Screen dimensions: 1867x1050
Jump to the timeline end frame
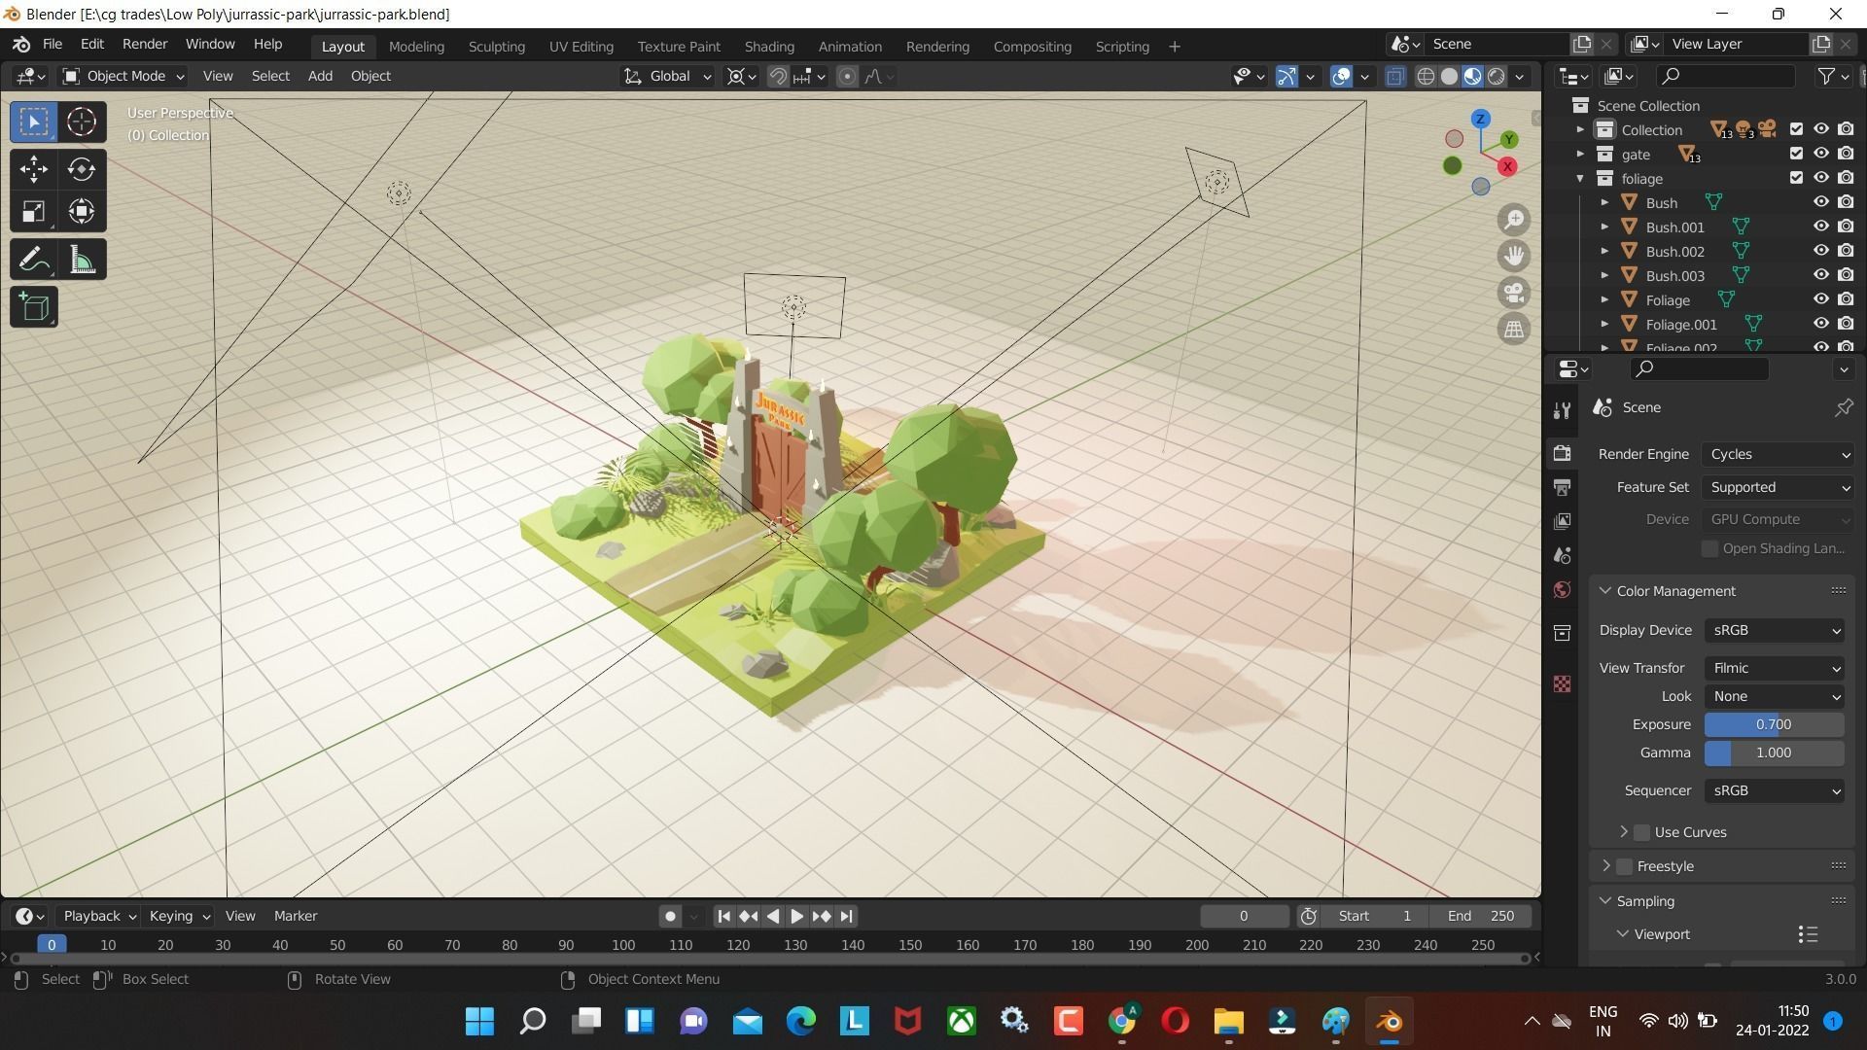pos(847,916)
